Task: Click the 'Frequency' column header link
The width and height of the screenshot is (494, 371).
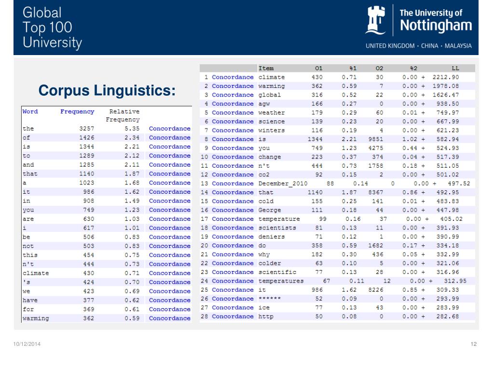Action: [77, 112]
